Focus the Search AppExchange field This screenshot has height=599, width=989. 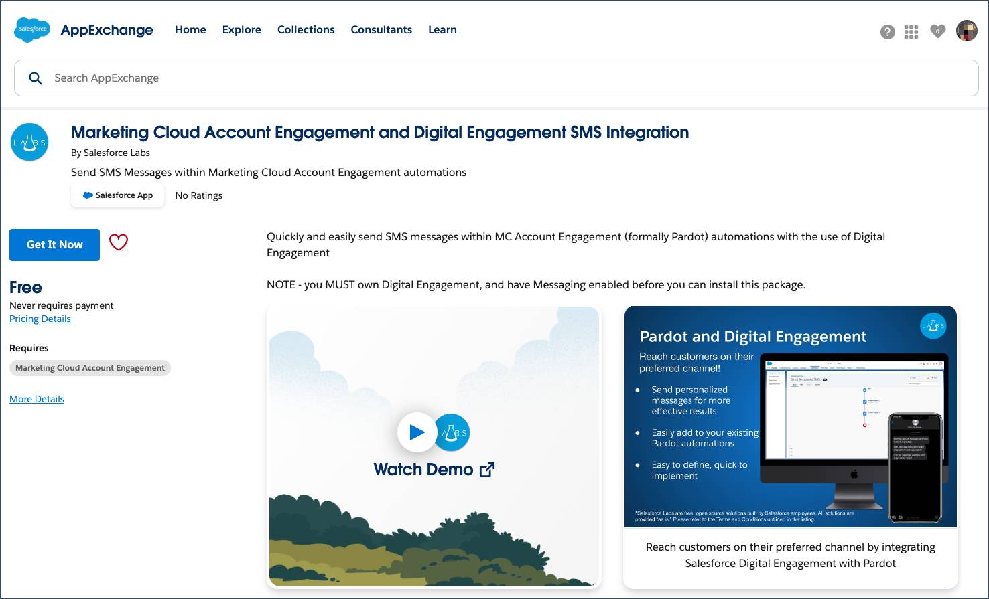pos(496,78)
